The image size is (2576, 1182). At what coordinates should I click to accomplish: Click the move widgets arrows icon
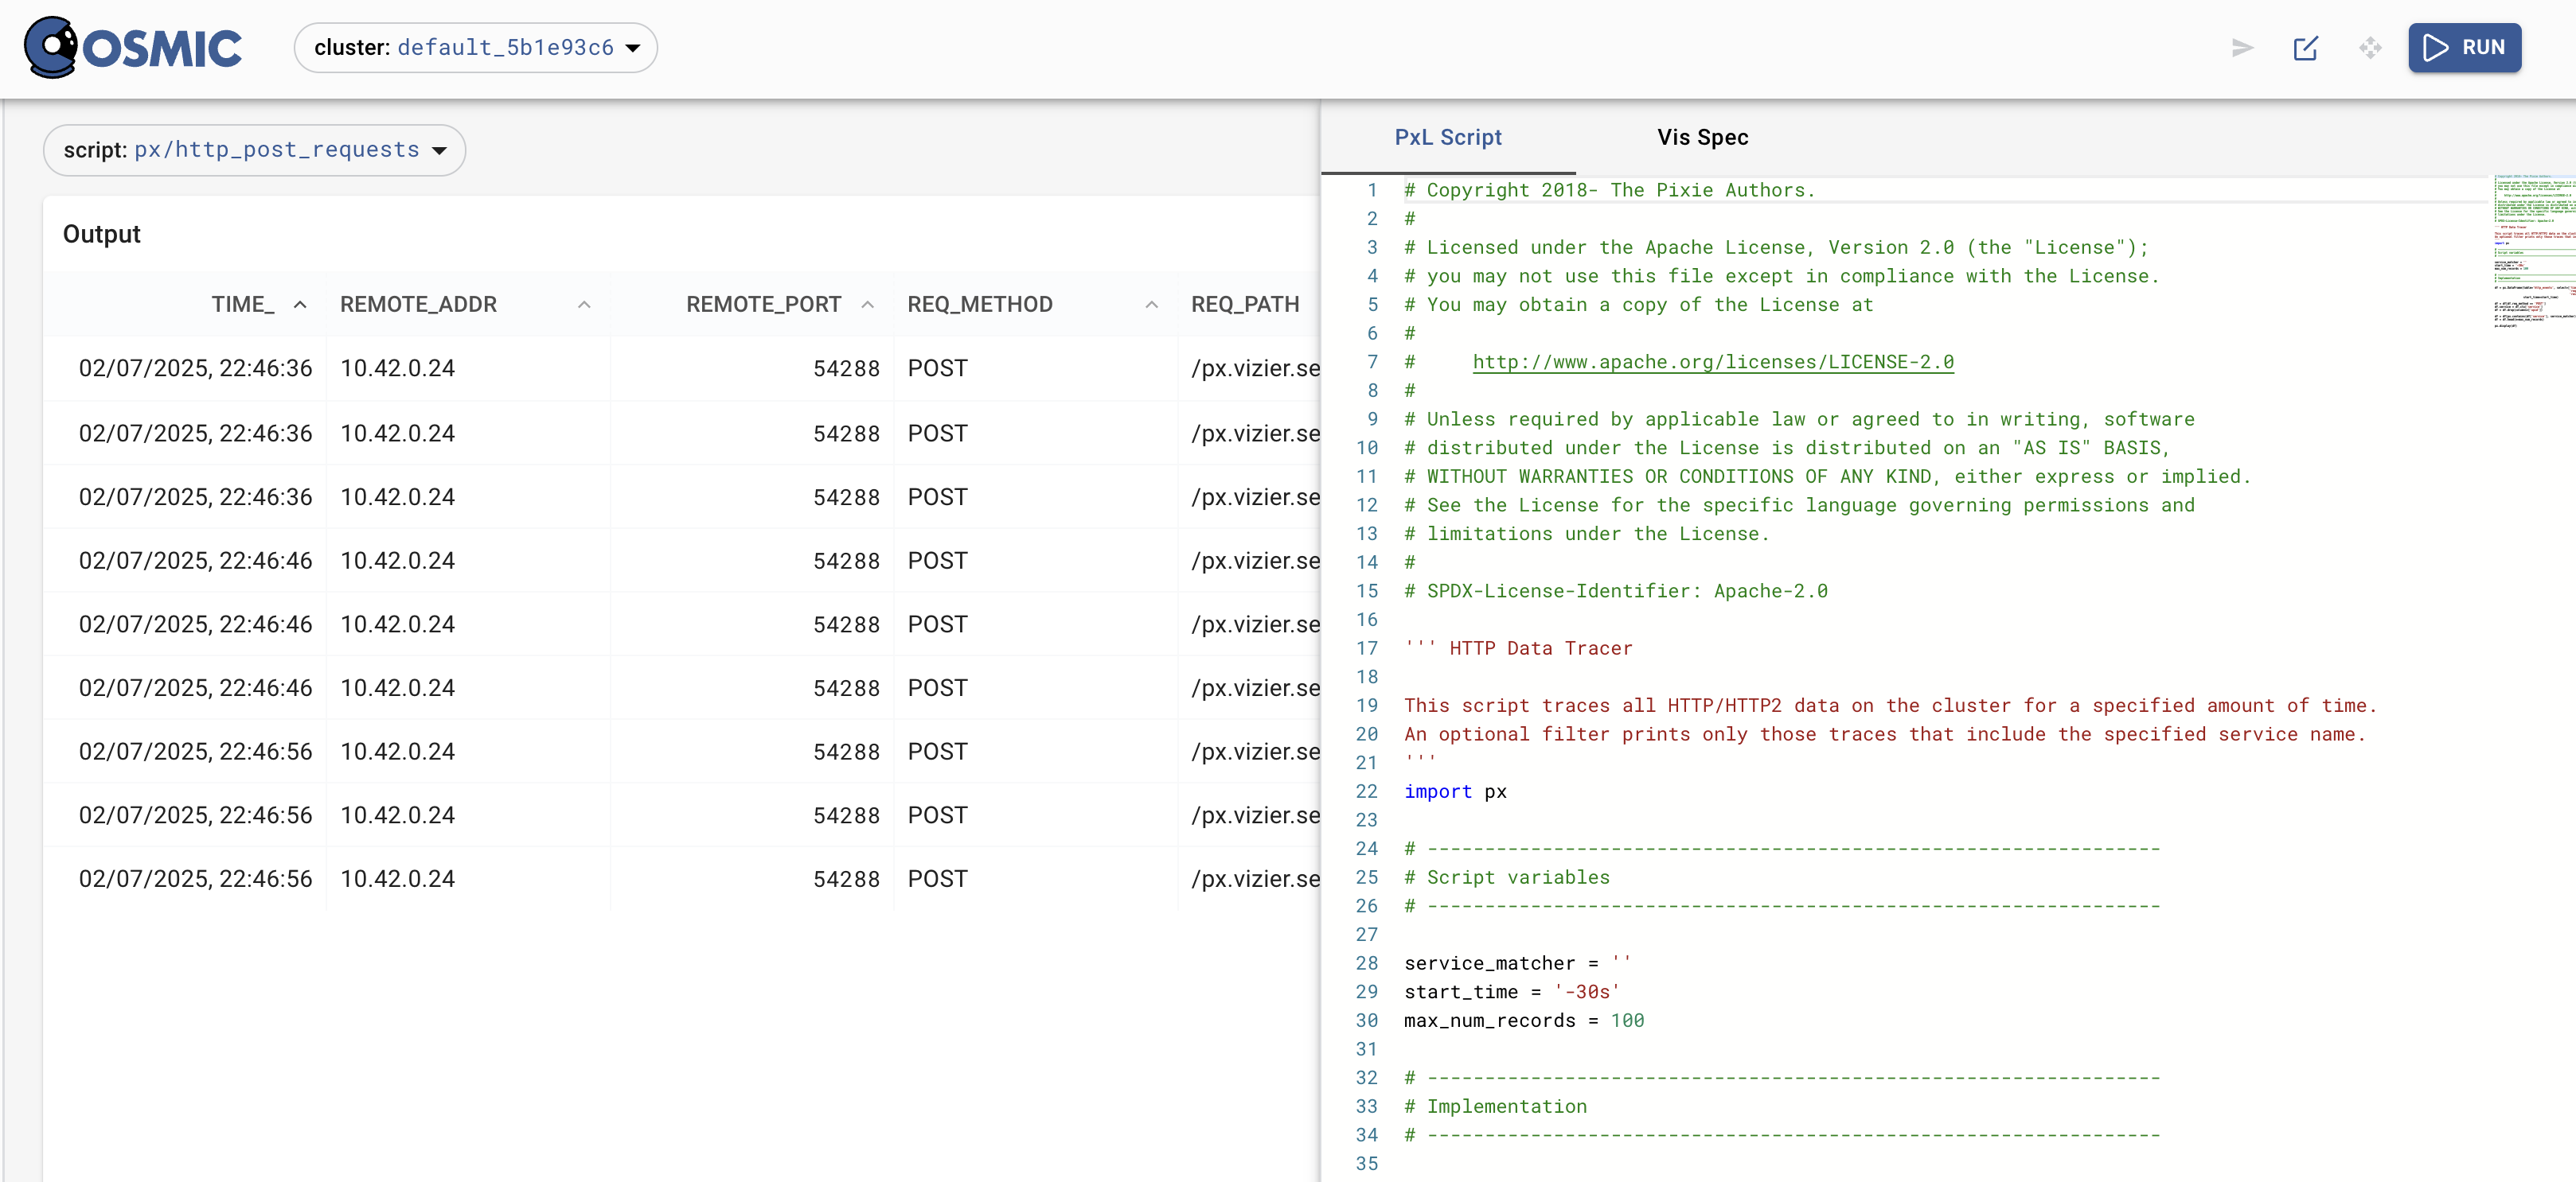pos(2370,48)
